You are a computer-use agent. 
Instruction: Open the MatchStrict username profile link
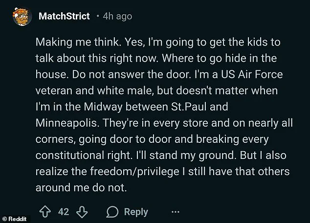pyautogui.click(x=64, y=16)
